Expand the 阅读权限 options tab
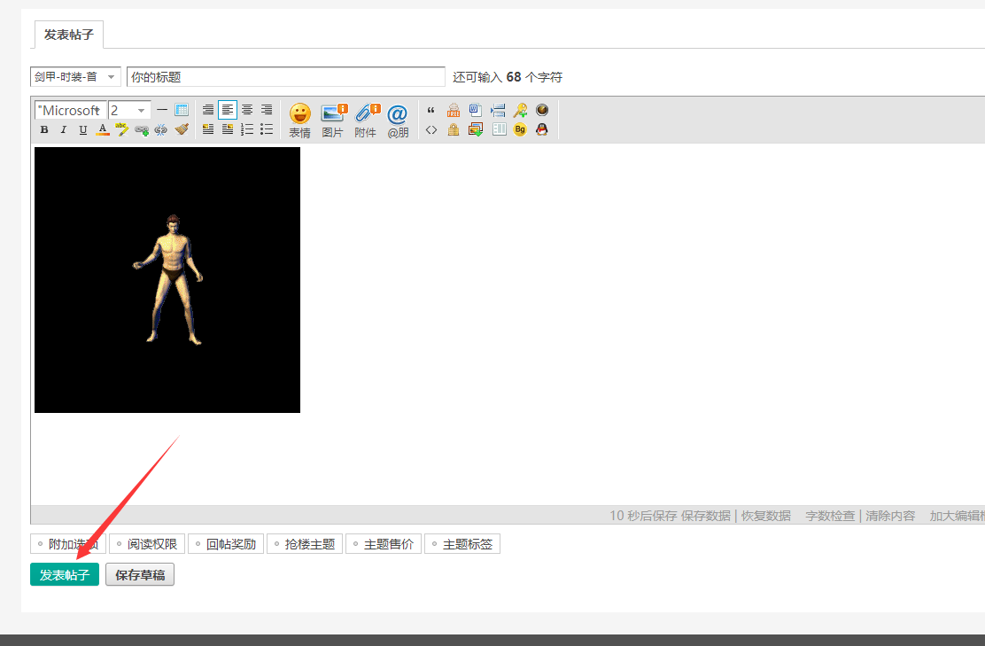The width and height of the screenshot is (985, 646). point(147,544)
